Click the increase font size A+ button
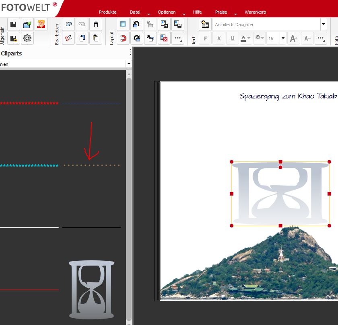This screenshot has width=338, height=325. [x=294, y=39]
